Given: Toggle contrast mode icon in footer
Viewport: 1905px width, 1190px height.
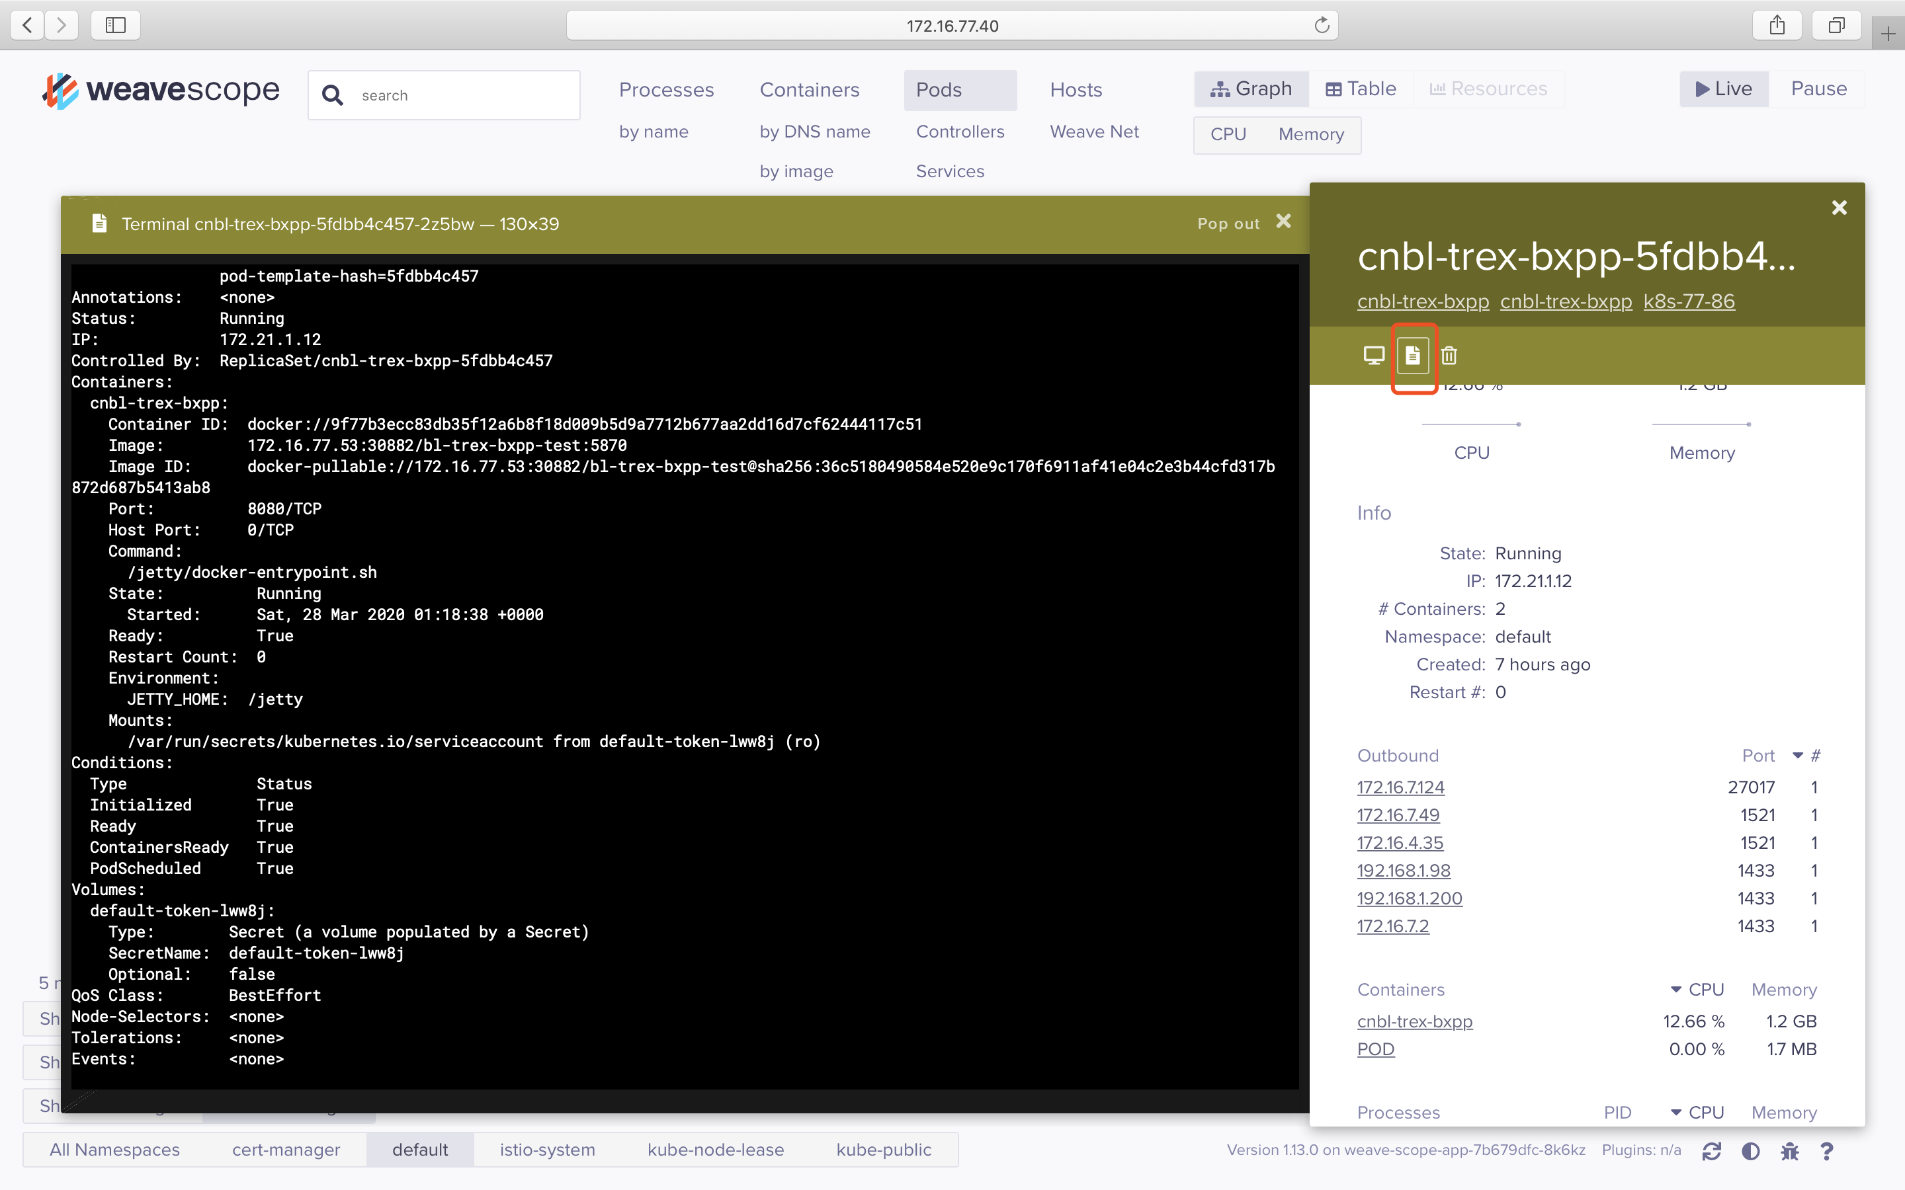Looking at the screenshot, I should pyautogui.click(x=1750, y=1152).
